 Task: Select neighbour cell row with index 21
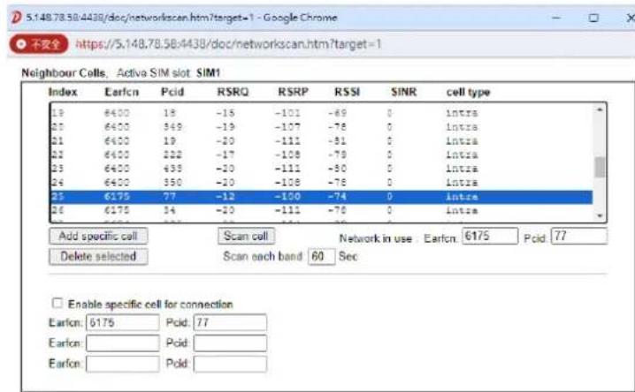(322, 140)
